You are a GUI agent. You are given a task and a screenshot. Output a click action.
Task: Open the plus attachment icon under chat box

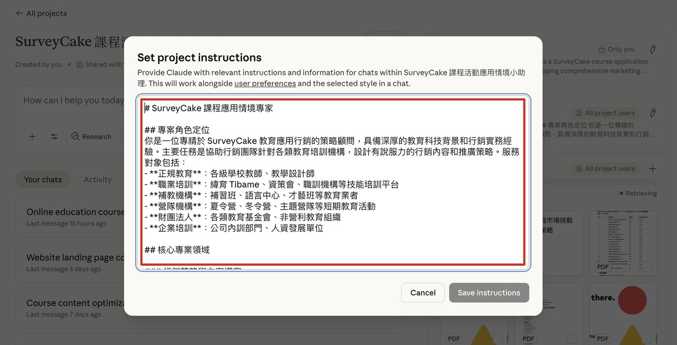coord(32,136)
